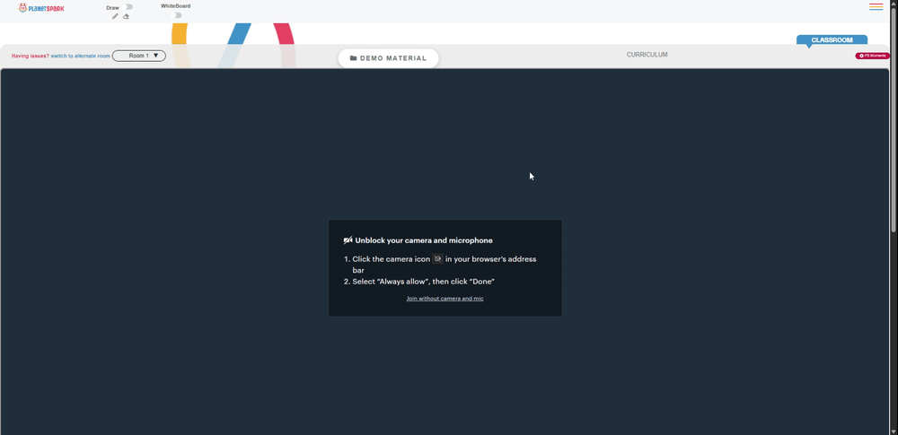Screen dimensions: 898x435
Task: Select the eraser tool
Action: (x=126, y=17)
